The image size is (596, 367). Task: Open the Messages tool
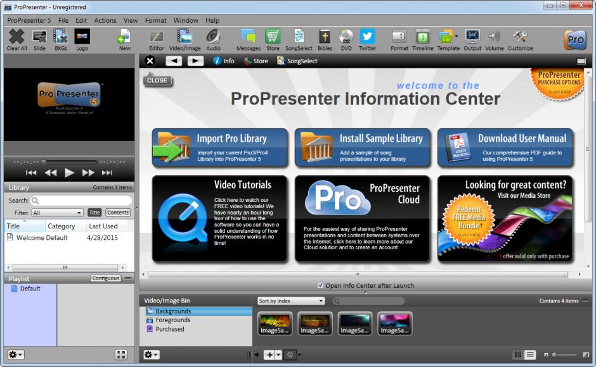tap(248, 40)
